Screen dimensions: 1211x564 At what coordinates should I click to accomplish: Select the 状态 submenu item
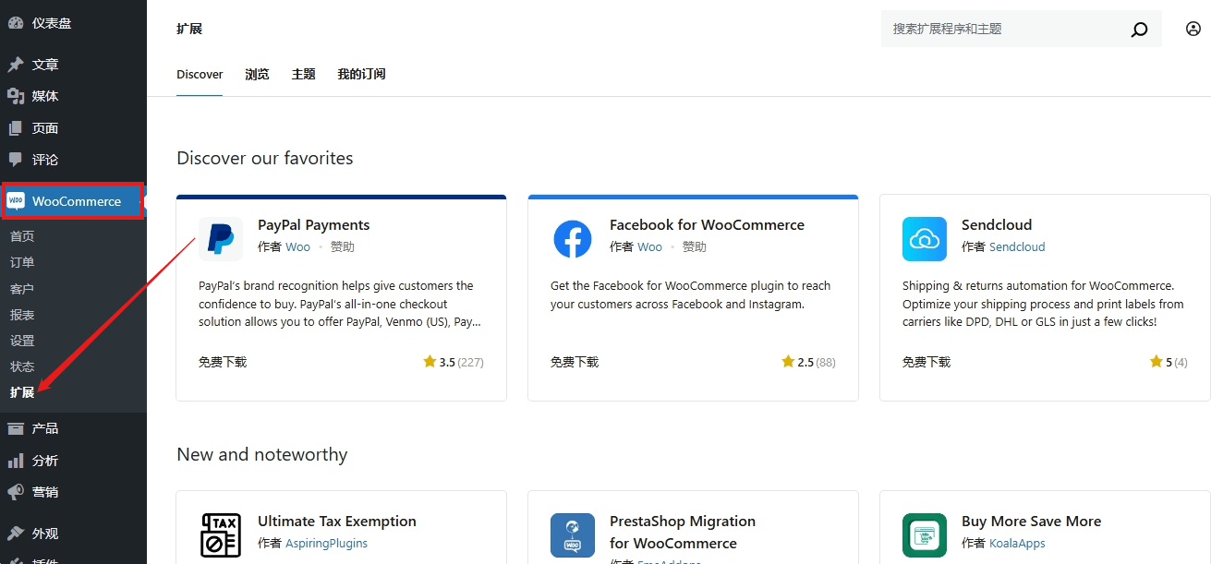pyautogui.click(x=22, y=366)
